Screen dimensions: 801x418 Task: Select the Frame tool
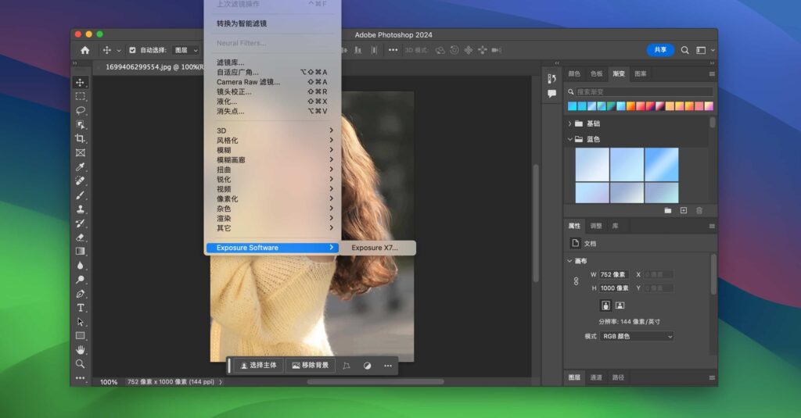point(81,152)
